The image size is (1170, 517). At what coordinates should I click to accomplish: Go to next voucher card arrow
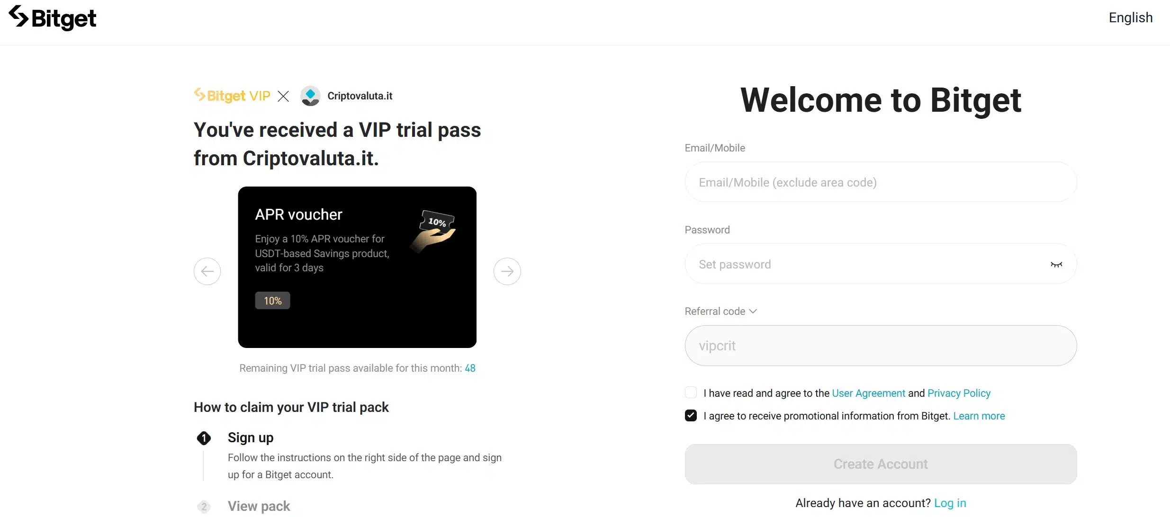507,271
